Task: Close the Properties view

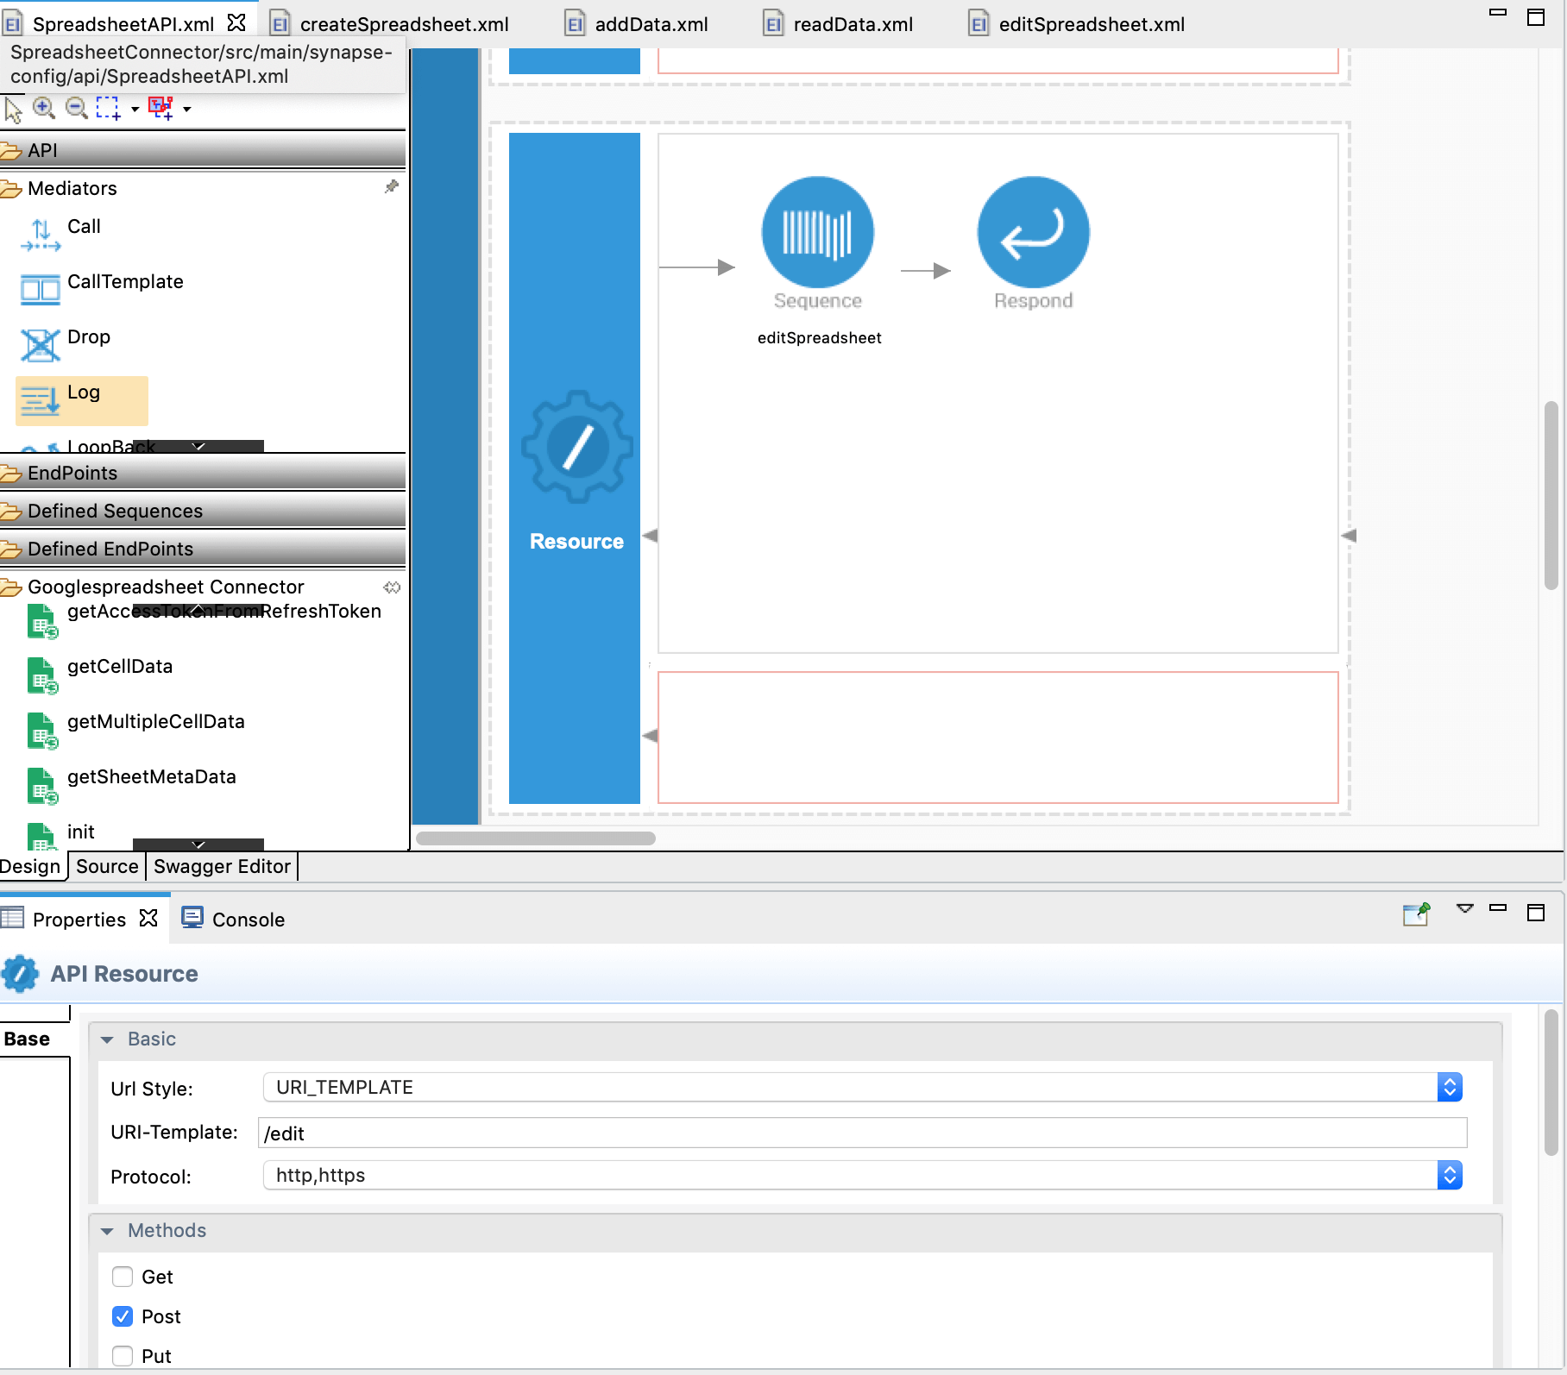Action: pos(148,918)
